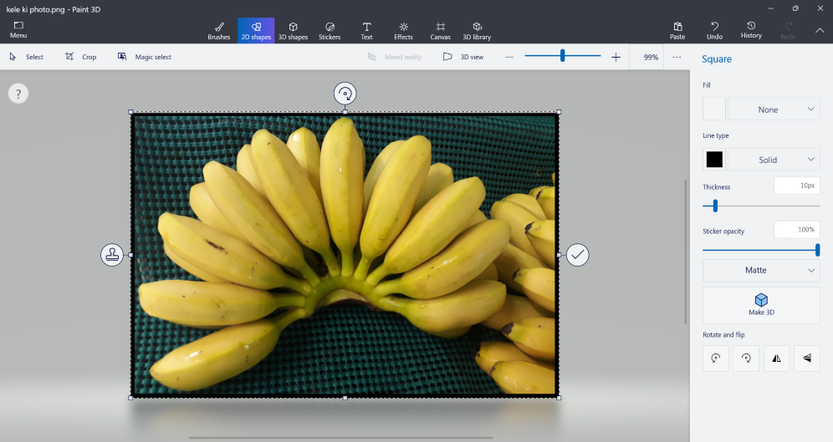Rotate the shape right
The width and height of the screenshot is (833, 442).
(746, 358)
